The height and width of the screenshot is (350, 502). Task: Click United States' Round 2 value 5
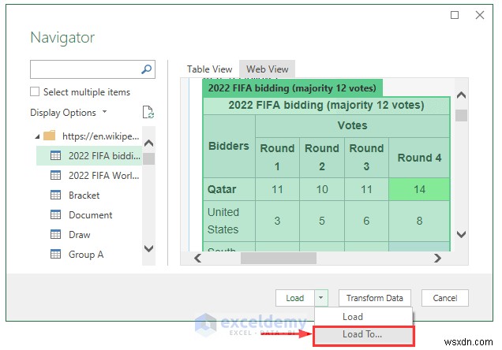click(322, 221)
